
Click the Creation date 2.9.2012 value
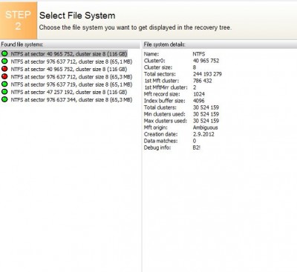(203, 134)
